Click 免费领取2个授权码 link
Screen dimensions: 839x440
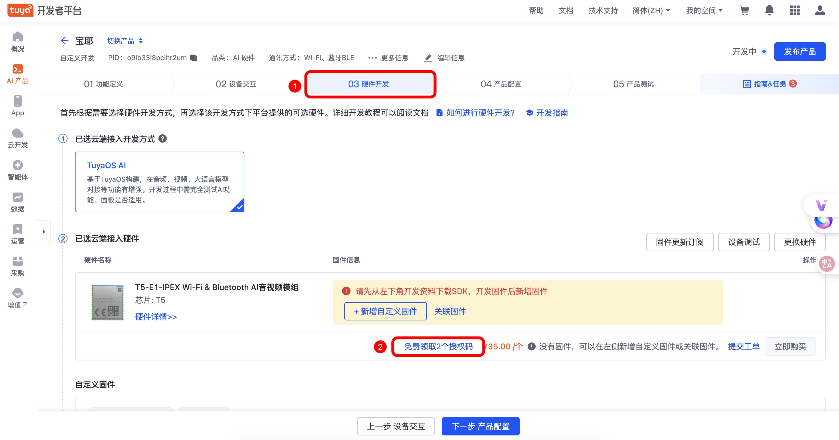(x=438, y=346)
